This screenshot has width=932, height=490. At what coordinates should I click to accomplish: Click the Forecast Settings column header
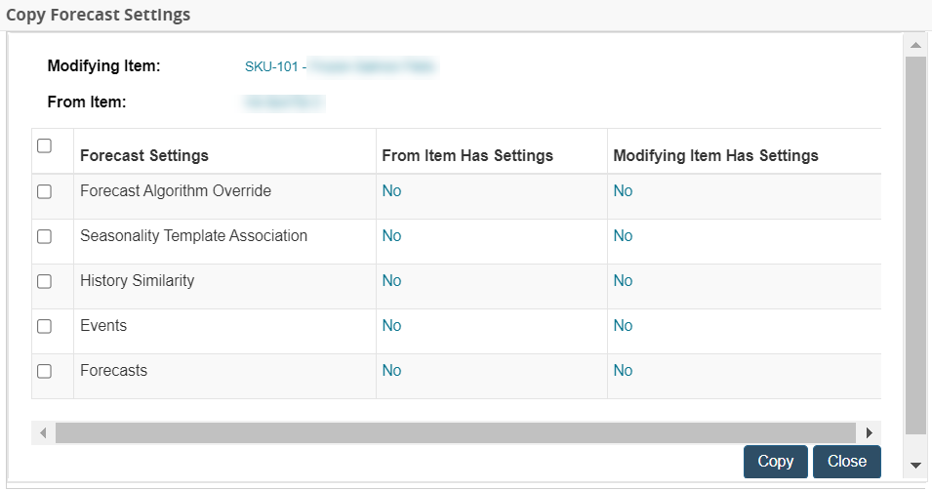coord(144,155)
